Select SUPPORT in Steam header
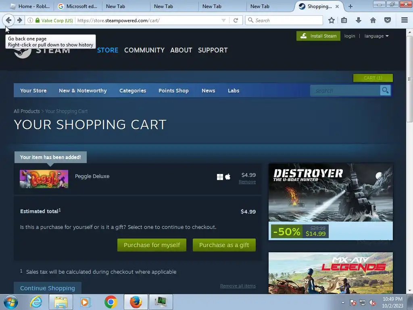This screenshot has width=413, height=310. [x=213, y=50]
